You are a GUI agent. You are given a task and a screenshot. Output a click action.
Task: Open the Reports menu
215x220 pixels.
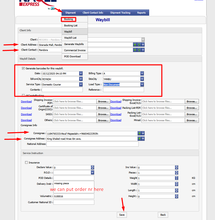click(141, 13)
